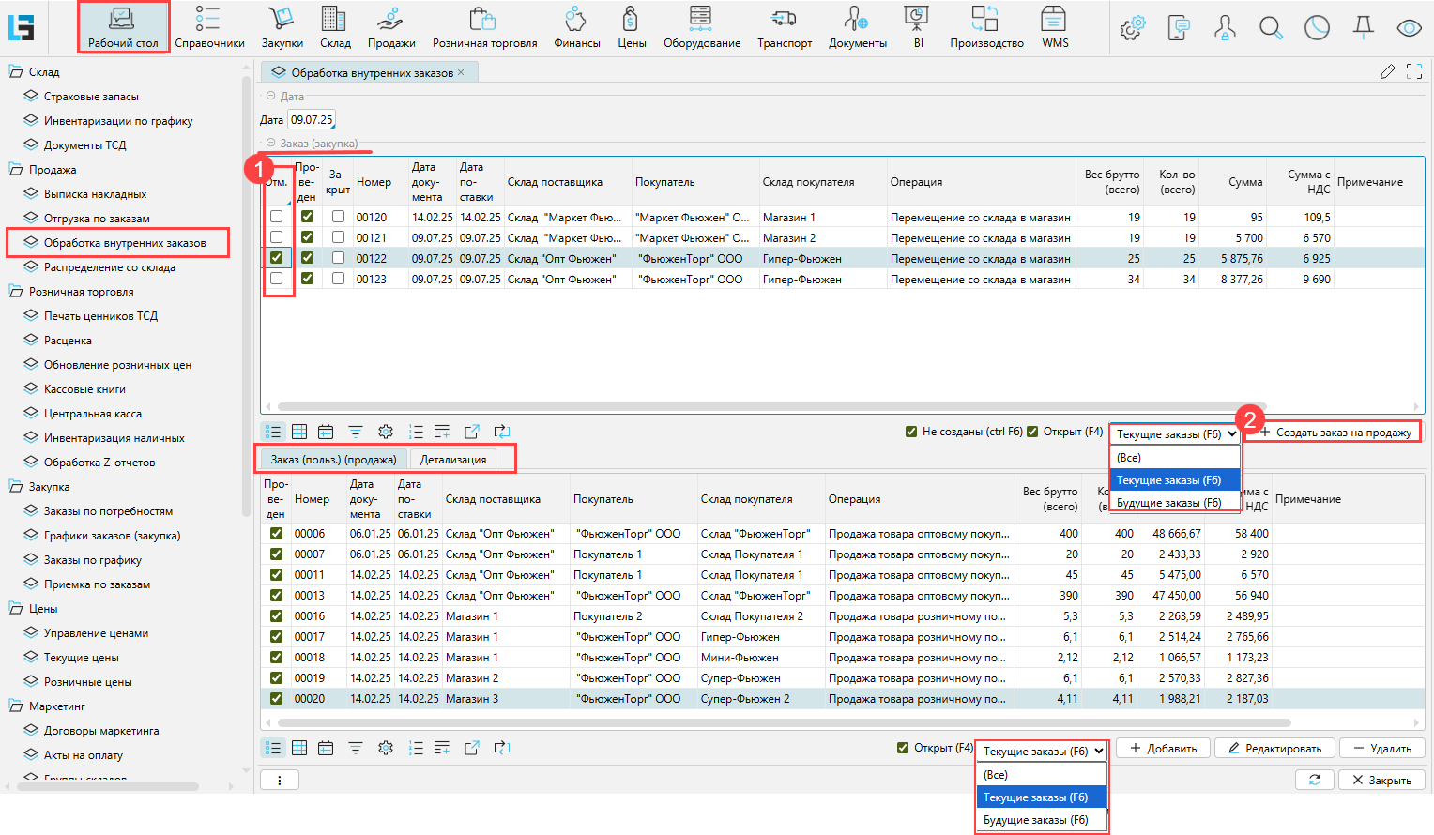Uncheck the mark box for order 00122
1434x835 pixels.
point(276,258)
